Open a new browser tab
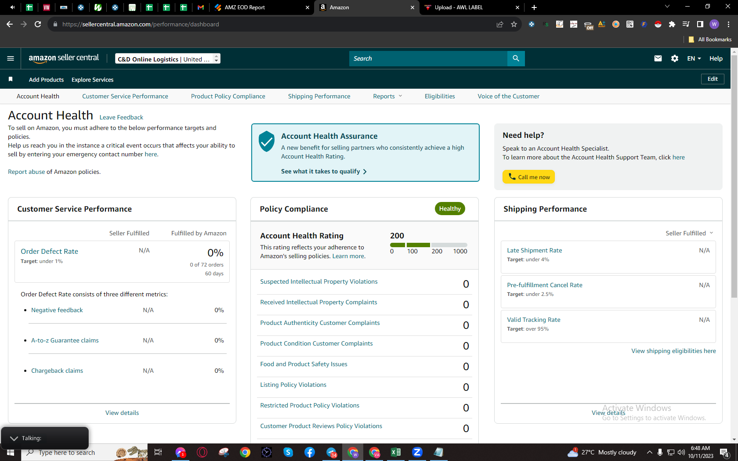Viewport: 738px width, 461px height. pyautogui.click(x=534, y=7)
